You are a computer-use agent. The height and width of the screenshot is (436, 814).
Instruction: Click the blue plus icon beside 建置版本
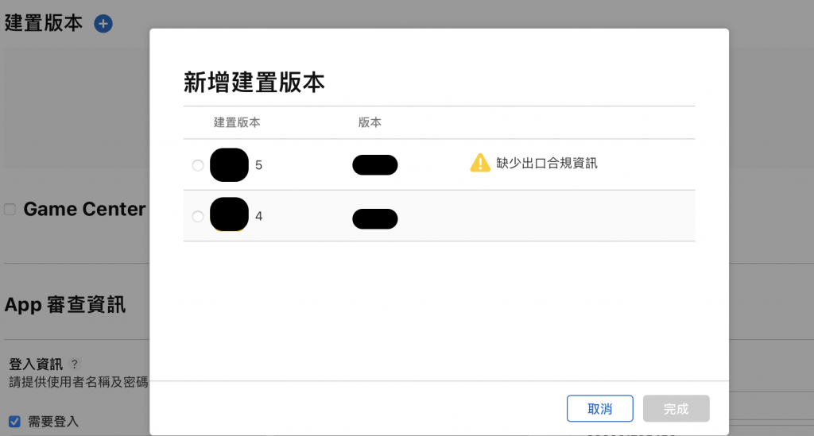(x=103, y=24)
